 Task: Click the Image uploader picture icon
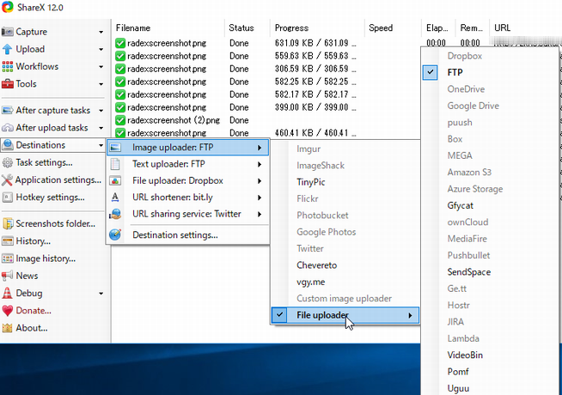point(115,148)
